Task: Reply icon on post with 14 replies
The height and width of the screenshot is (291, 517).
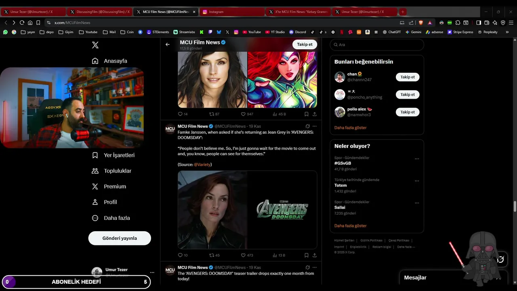Action: 181,114
